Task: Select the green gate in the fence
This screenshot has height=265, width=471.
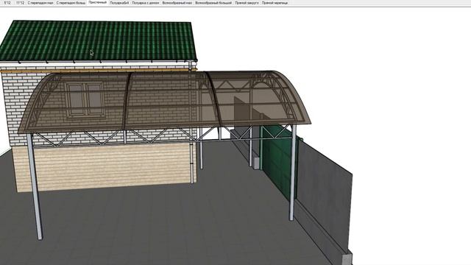Action: pyautogui.click(x=278, y=162)
